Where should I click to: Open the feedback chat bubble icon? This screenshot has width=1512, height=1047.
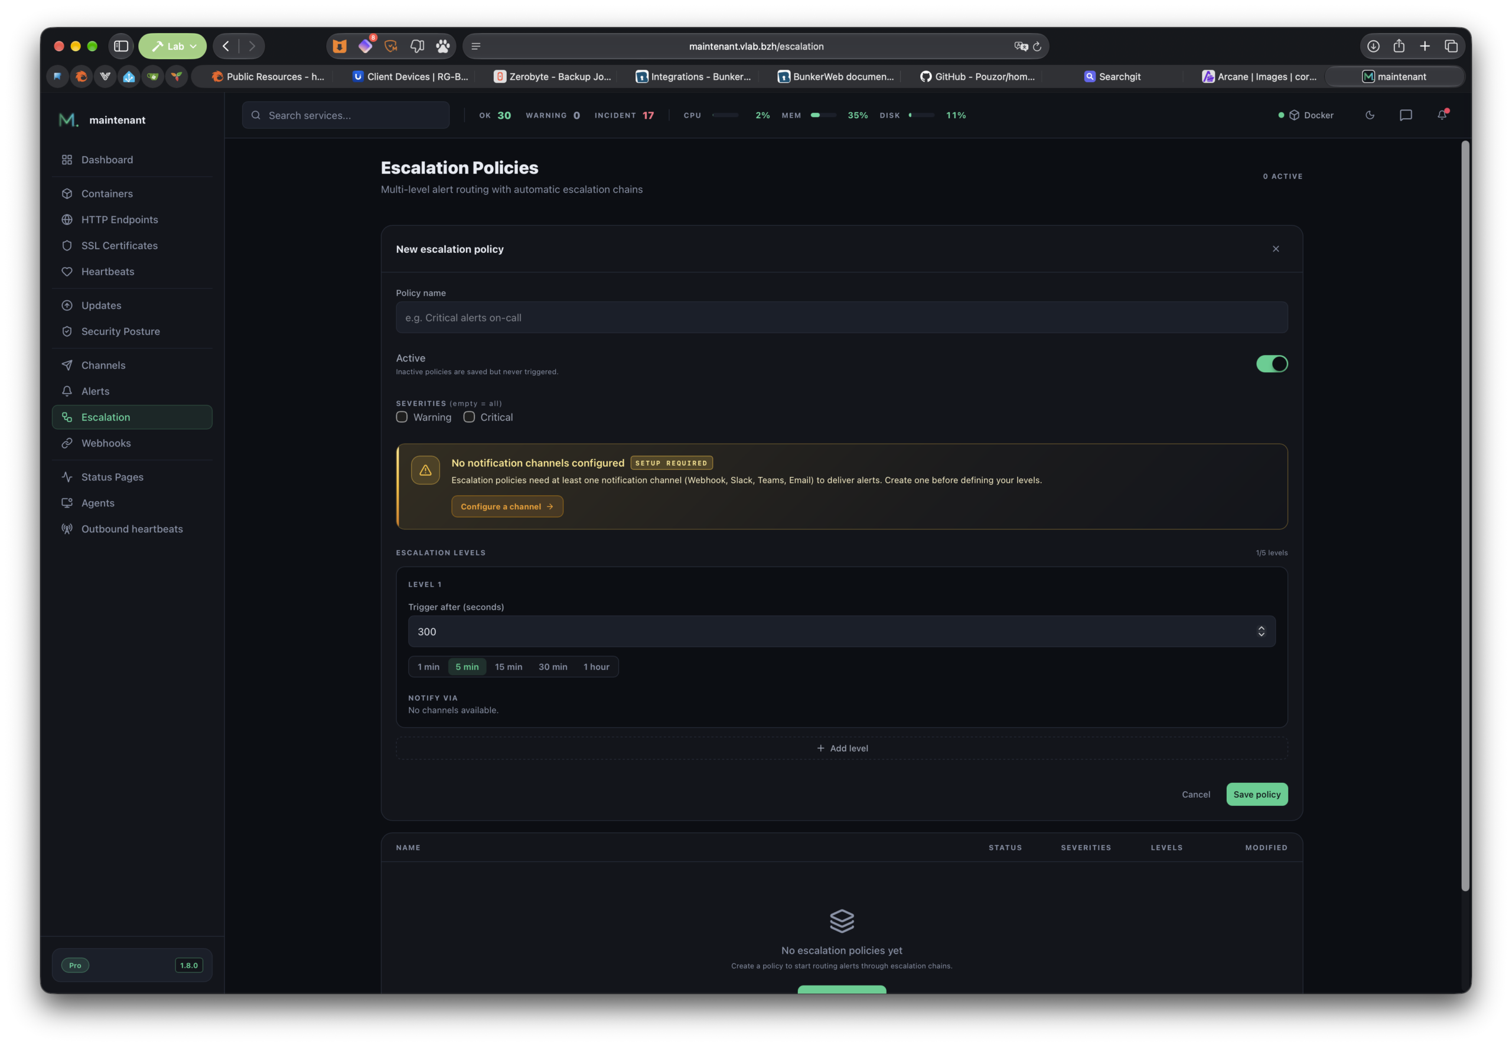tap(1406, 115)
